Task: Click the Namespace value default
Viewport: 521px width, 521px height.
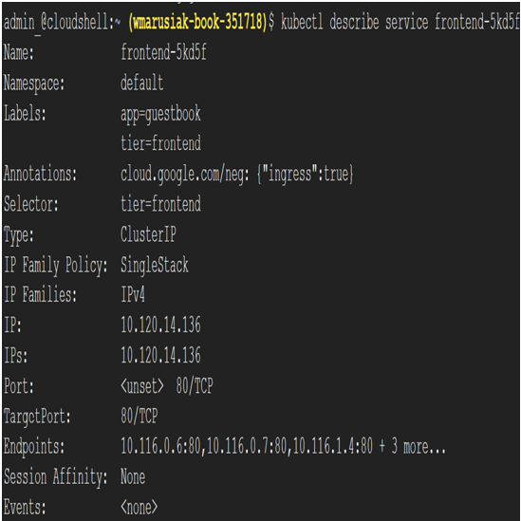Action: [142, 83]
